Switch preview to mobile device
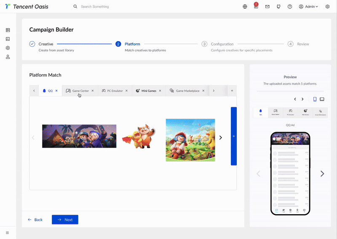The height and width of the screenshot is (239, 337). [315, 99]
